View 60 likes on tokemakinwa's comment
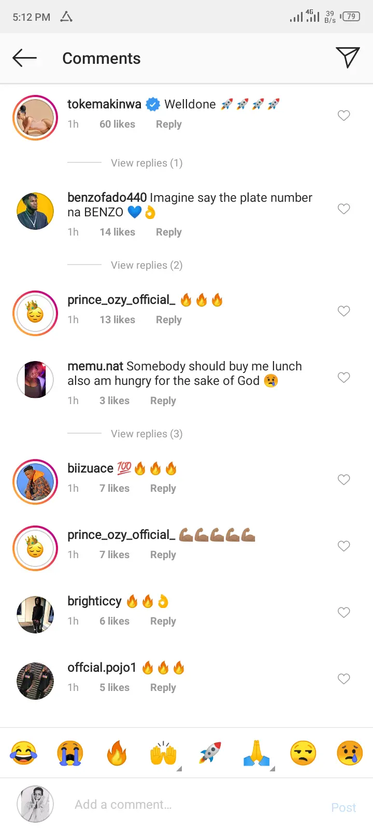The image size is (373, 830). coord(117,124)
